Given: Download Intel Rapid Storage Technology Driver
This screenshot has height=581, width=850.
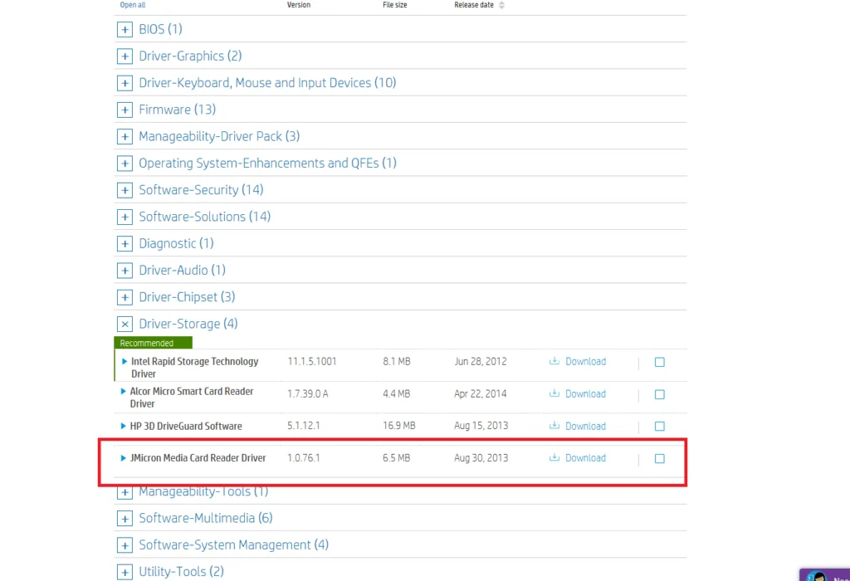Looking at the screenshot, I should coord(585,362).
